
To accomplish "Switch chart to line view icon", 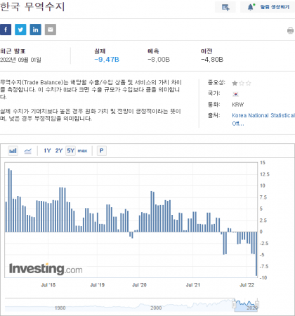I will [x=28, y=151].
